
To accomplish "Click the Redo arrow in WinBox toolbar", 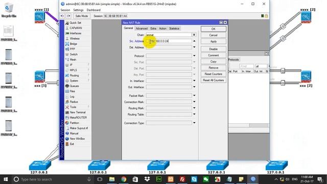I will pyautogui.click(x=68, y=16).
